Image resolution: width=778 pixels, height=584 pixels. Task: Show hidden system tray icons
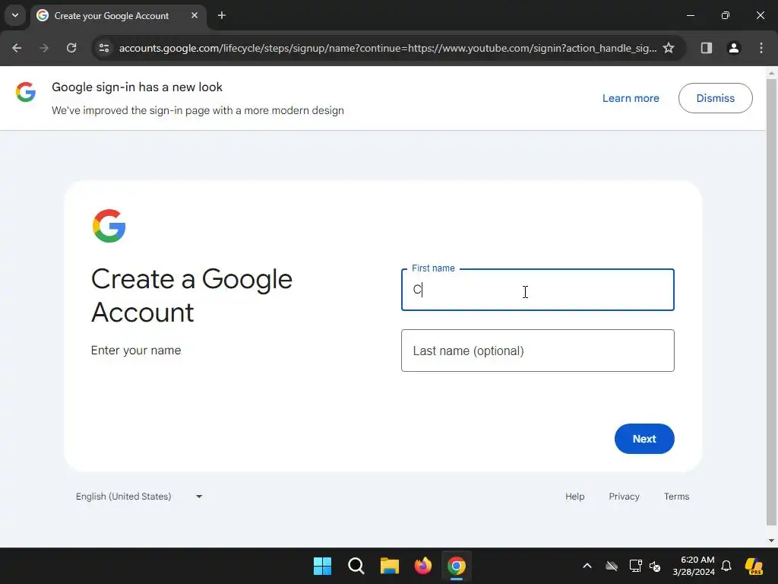click(587, 566)
